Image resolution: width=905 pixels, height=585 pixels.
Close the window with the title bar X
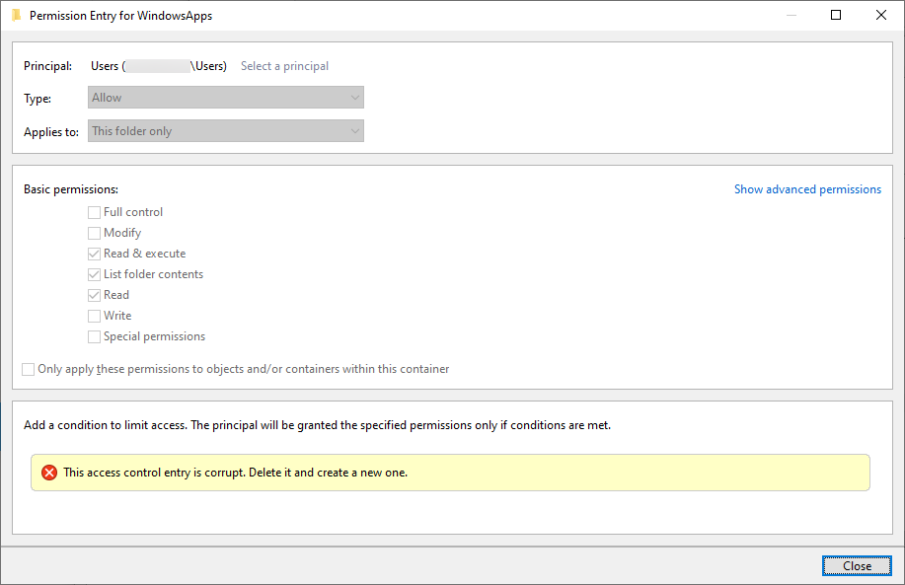point(880,15)
